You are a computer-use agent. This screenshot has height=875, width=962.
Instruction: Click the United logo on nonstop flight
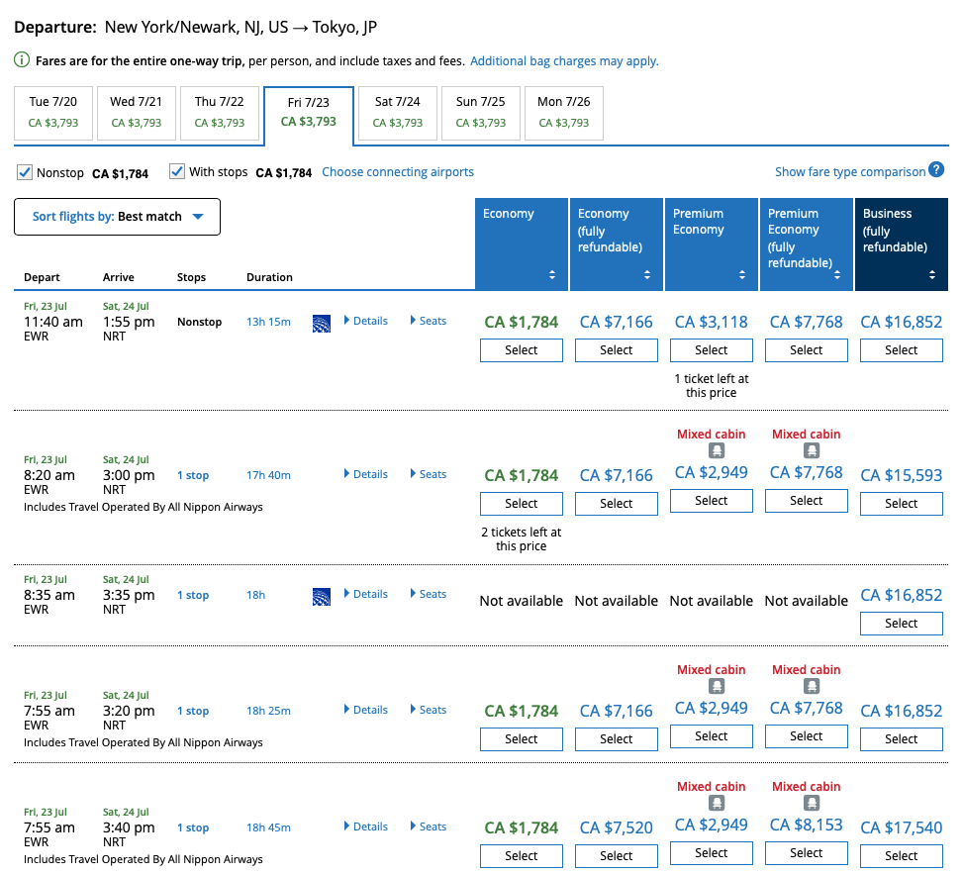(x=321, y=323)
